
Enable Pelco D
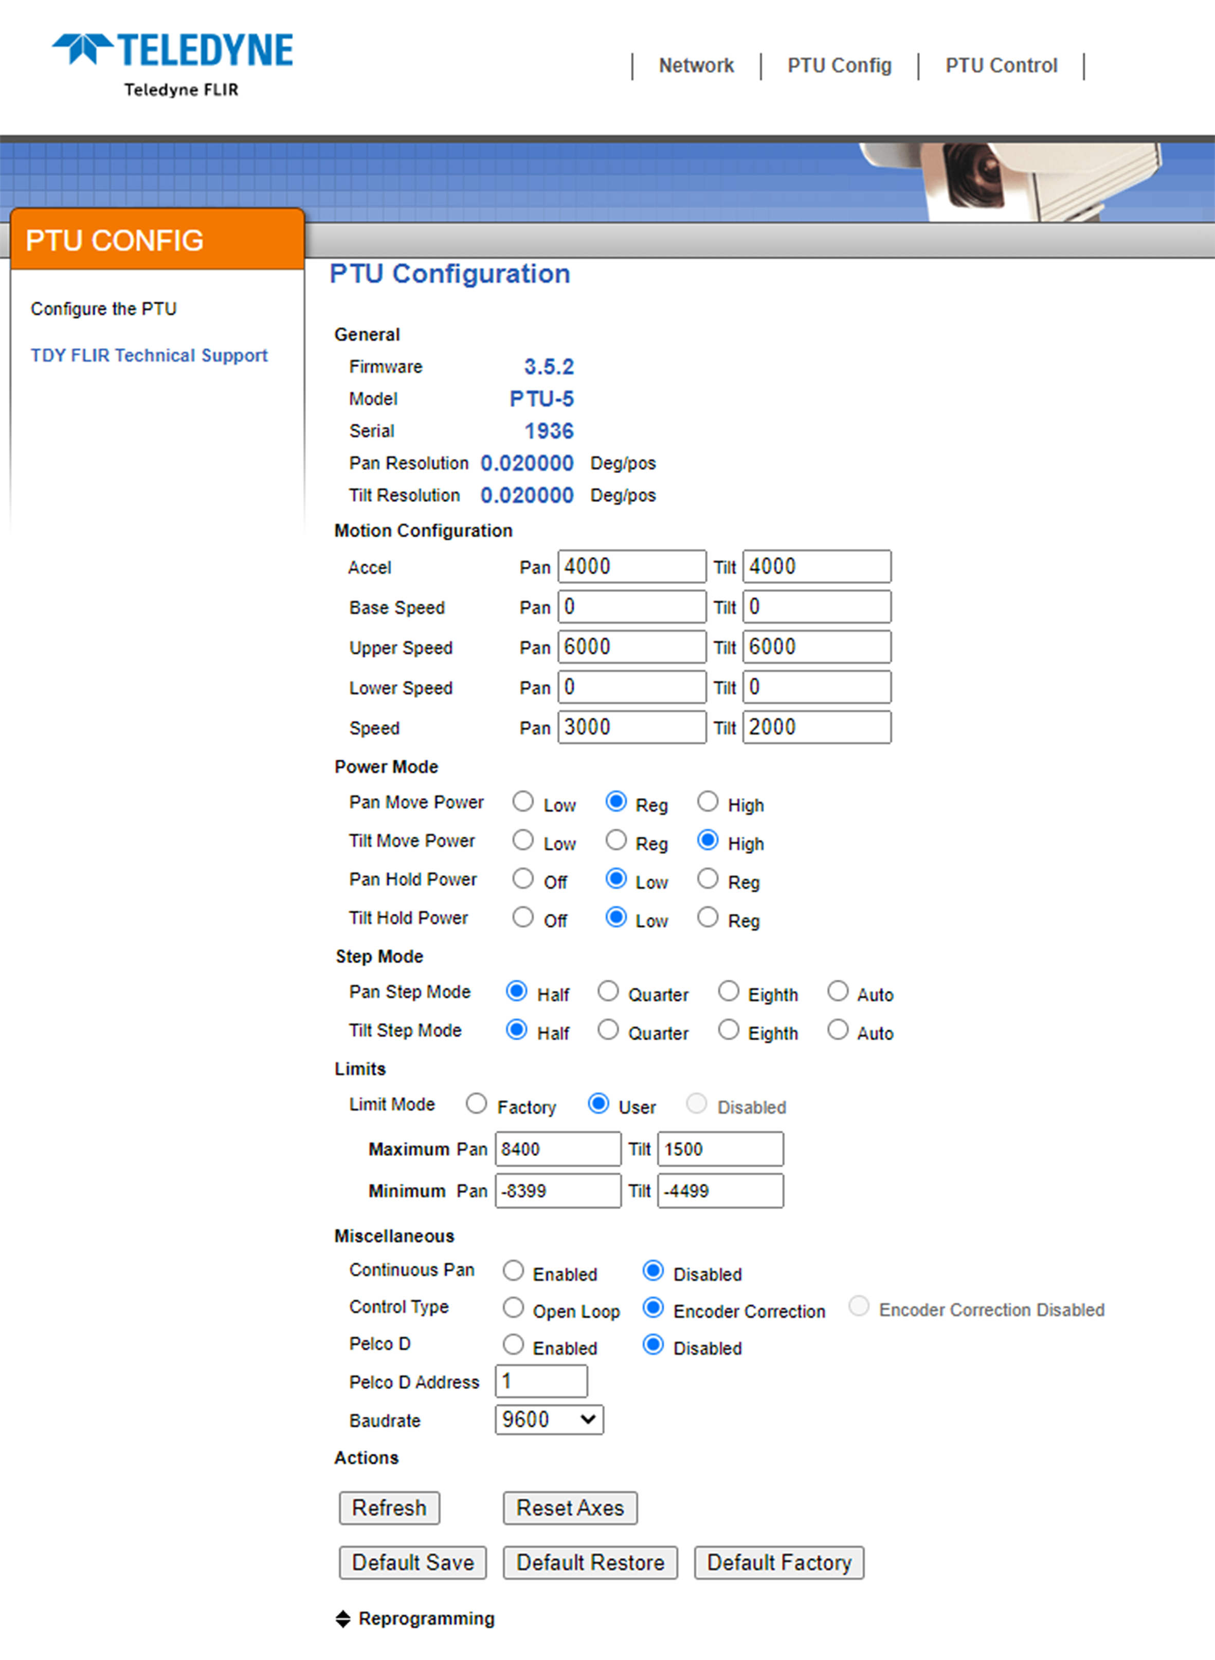coord(513,1344)
